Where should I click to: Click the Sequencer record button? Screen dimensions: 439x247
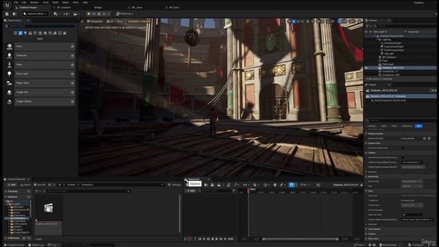click(189, 239)
